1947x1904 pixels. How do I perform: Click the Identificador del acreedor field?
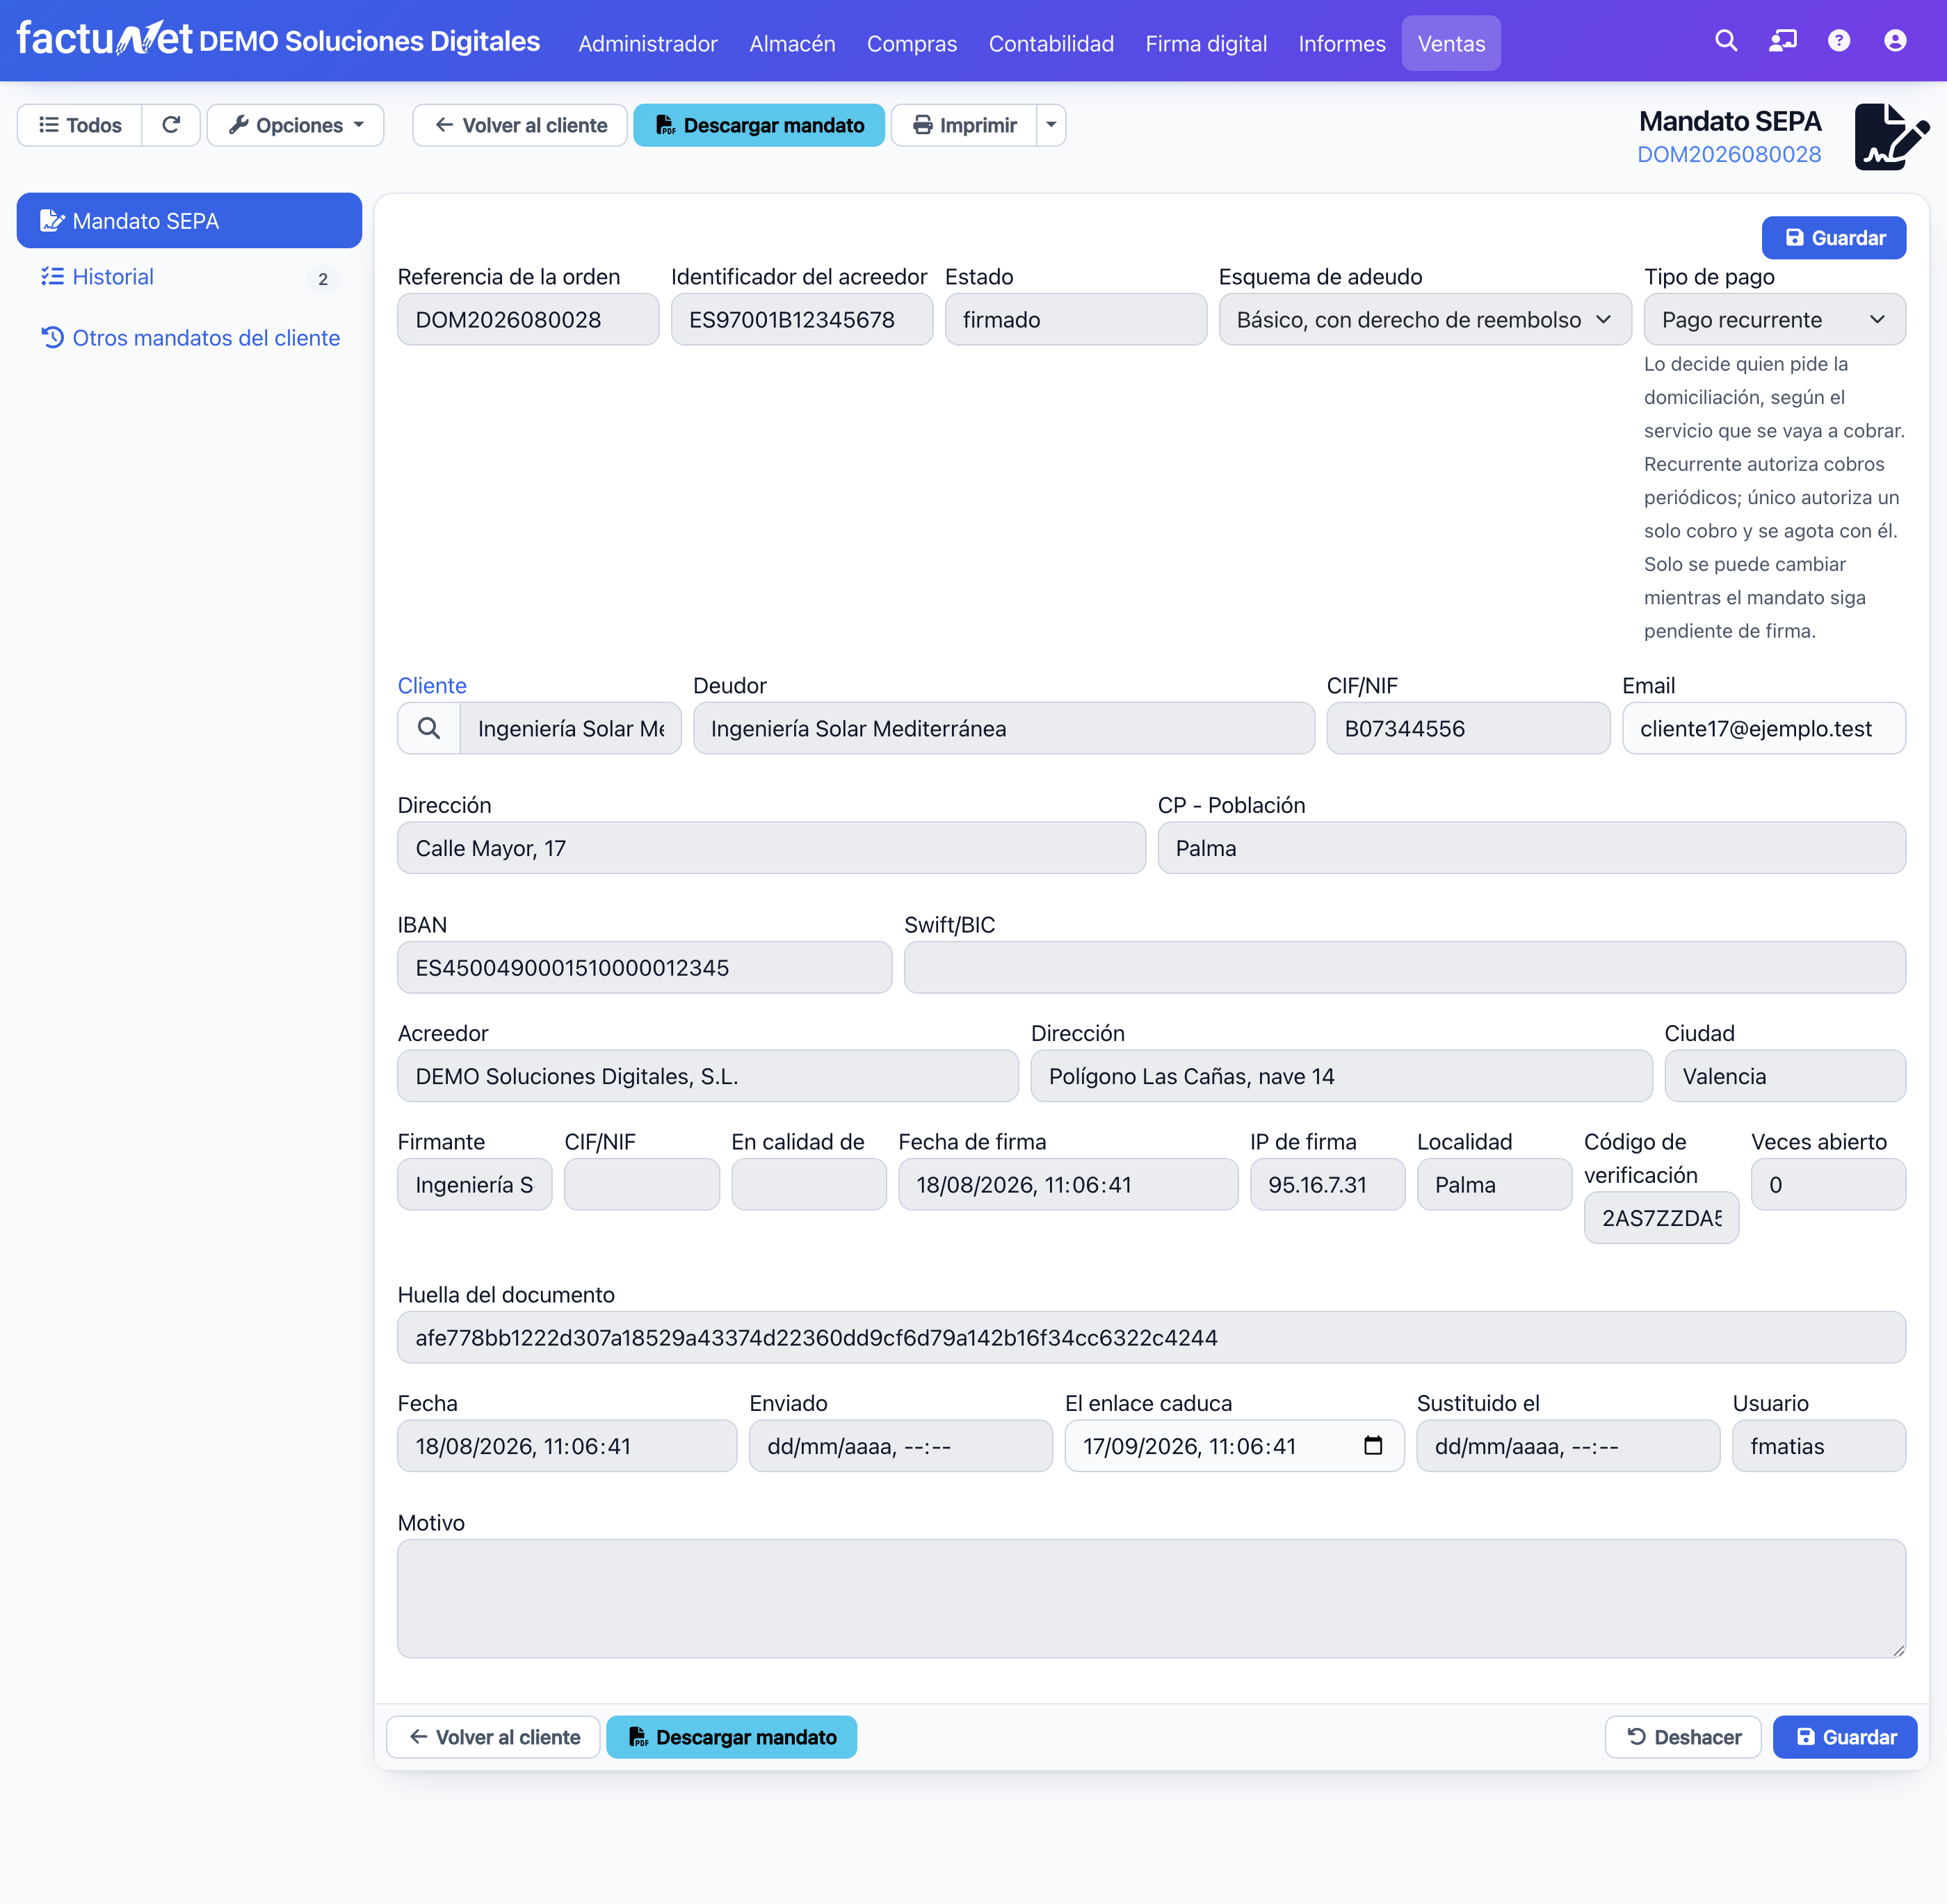(x=802, y=319)
